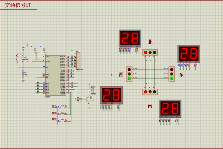Click the 南 direction label

tap(150, 106)
